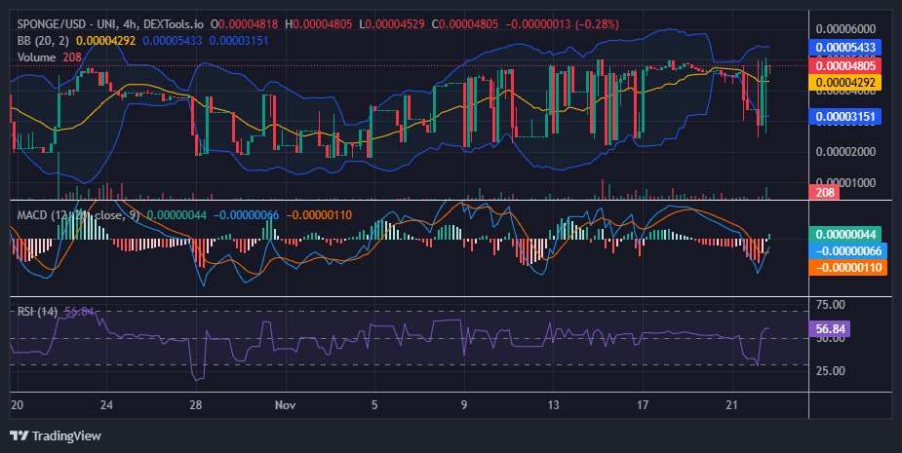Click the Nov label on time axis
Viewport: 902px width, 453px height.
tap(286, 405)
